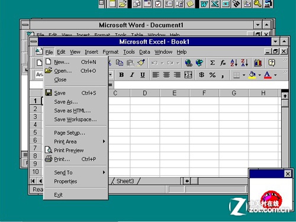Open the Fill Color dropdown arrow
Viewport: 296px width, 222px height.
pyautogui.click(x=260, y=75)
